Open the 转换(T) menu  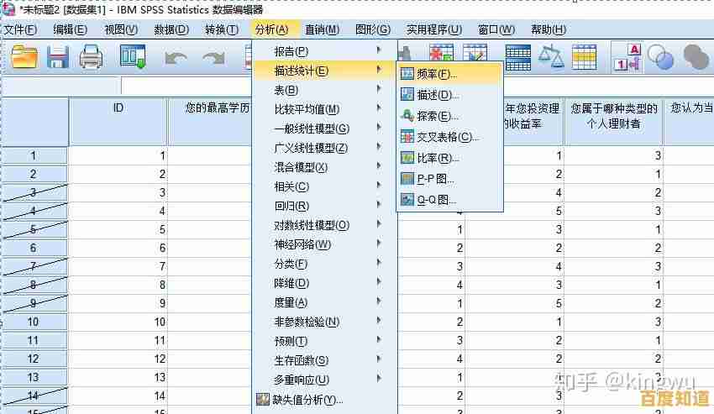[x=222, y=30]
